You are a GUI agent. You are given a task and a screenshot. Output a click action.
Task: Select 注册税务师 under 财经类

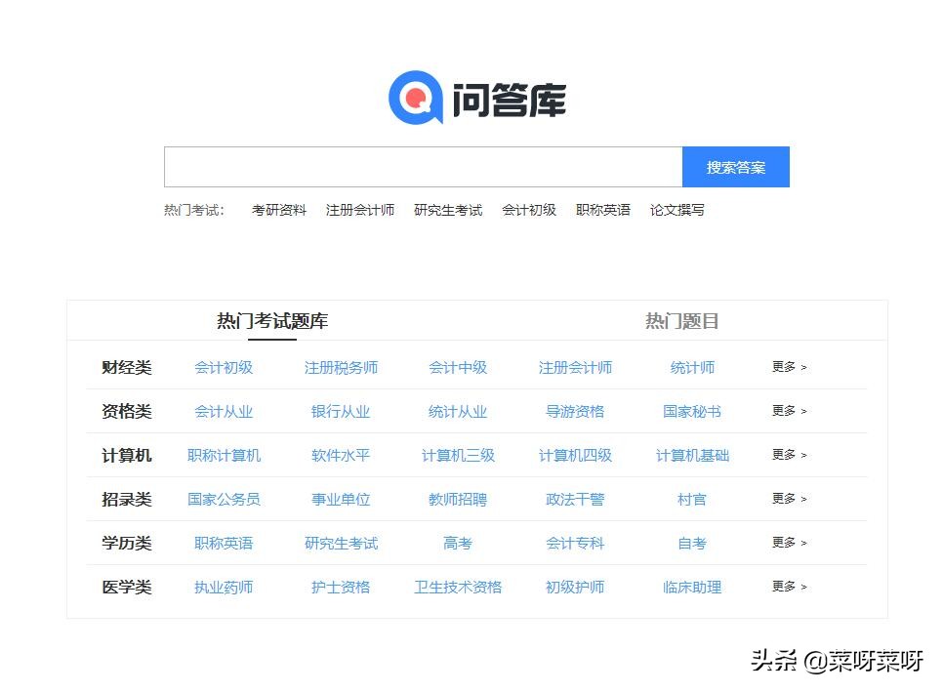pyautogui.click(x=341, y=368)
